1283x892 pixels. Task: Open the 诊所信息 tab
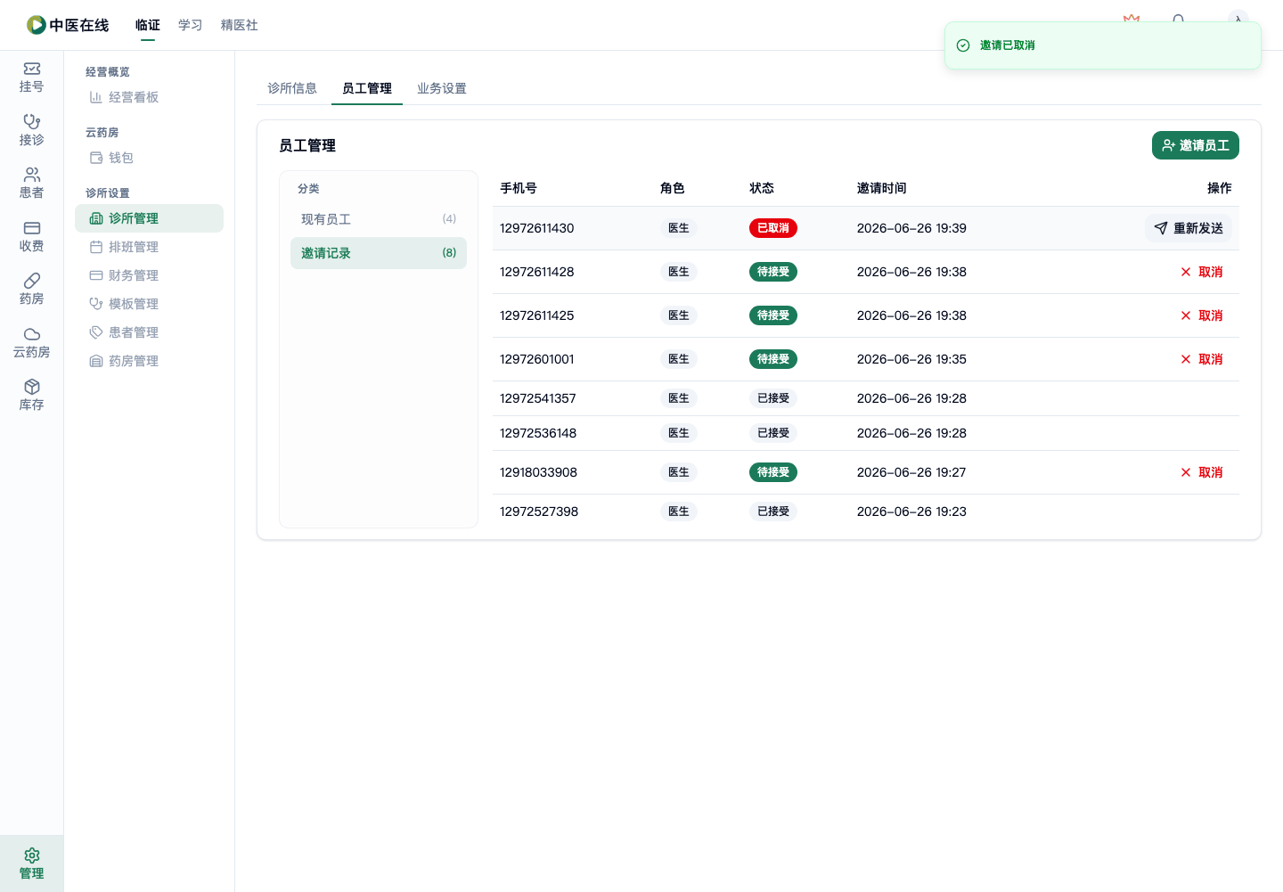click(292, 88)
